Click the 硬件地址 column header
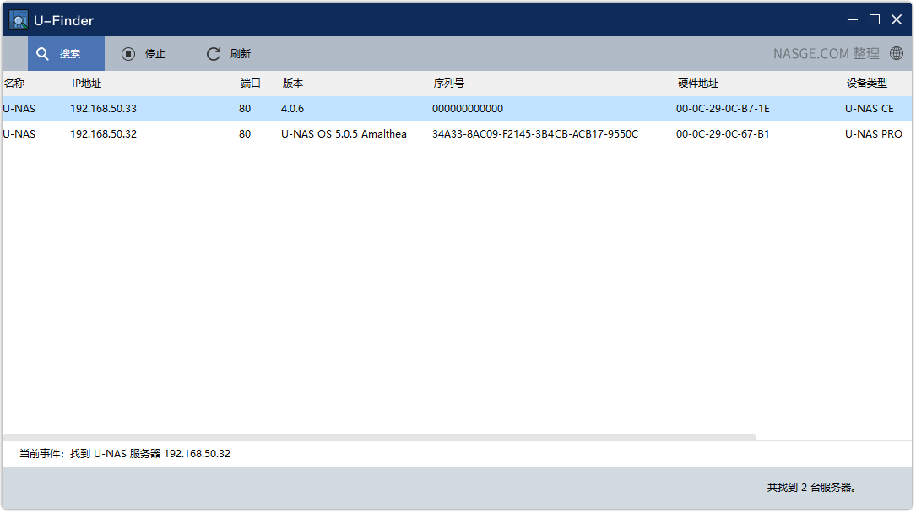916x513 pixels. click(697, 84)
